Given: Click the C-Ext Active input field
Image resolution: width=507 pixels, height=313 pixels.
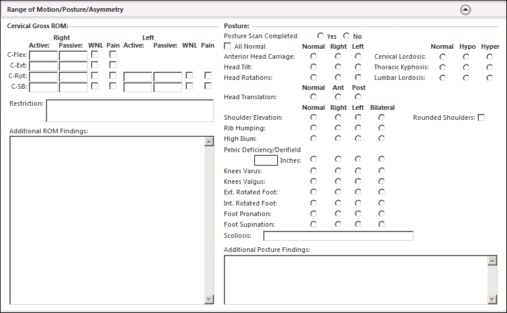Looking at the screenshot, I should 43,66.
